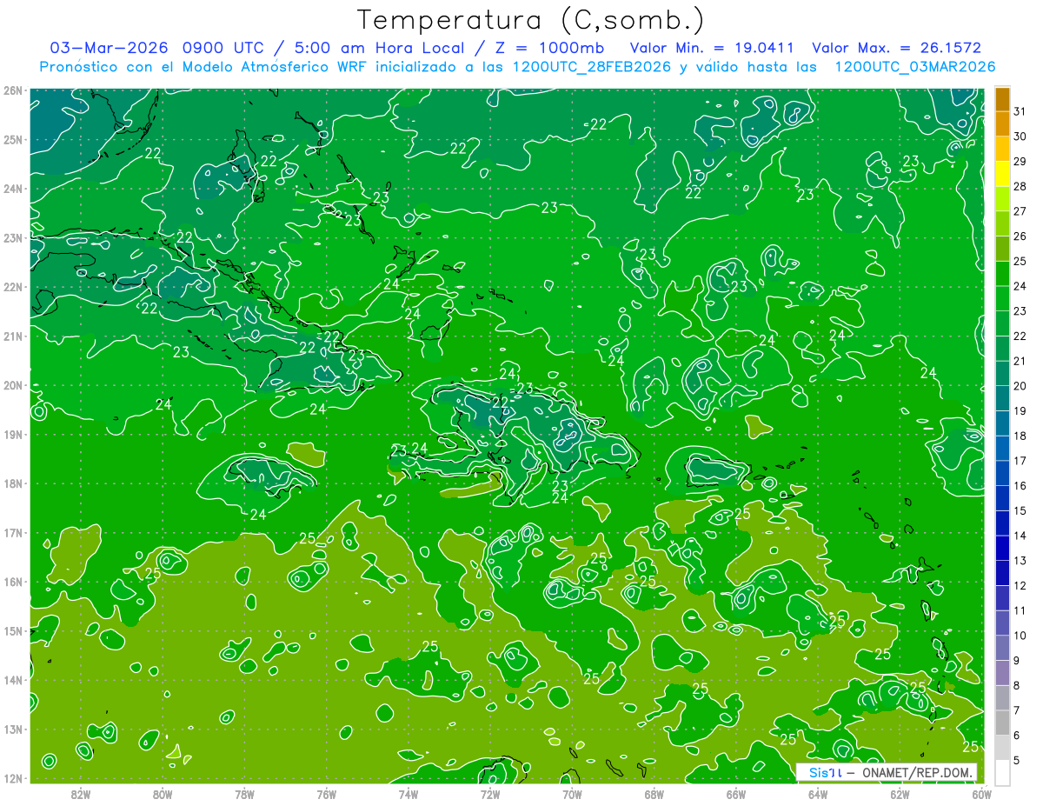Click the legend scale value '20'

[x=1020, y=386]
